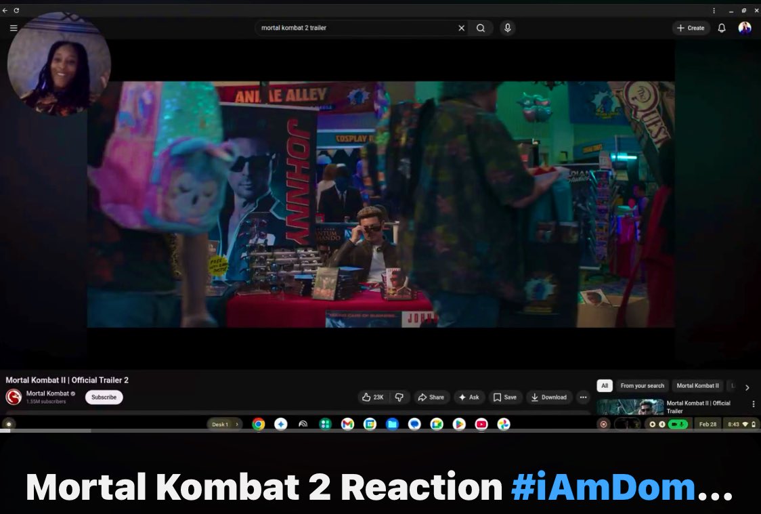Screen dimensions: 761x514
Task: Open YouTube notifications bell
Action: pos(722,28)
